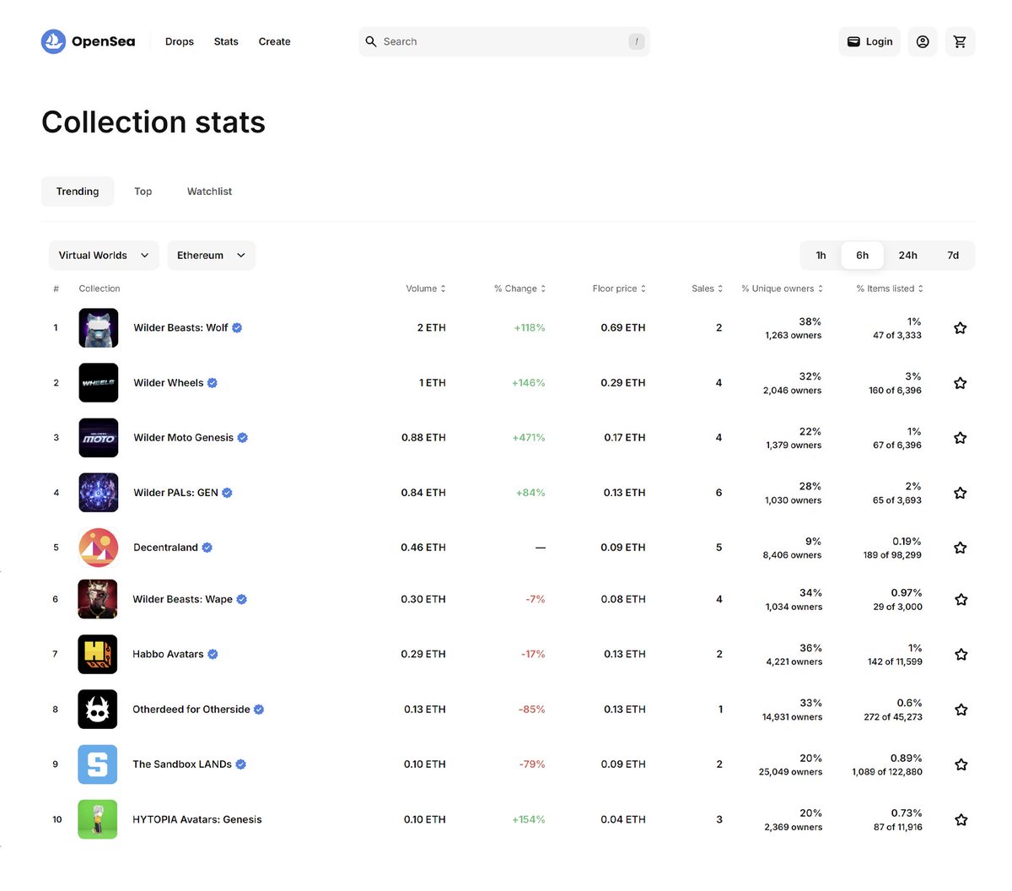This screenshot has height=891, width=1012.
Task: Open the shopping cart icon
Action: 960,41
